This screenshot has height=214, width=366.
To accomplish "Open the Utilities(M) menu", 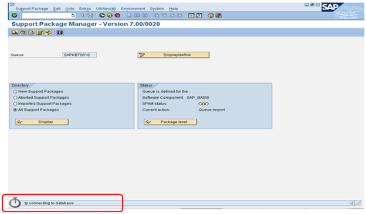I will pyautogui.click(x=106, y=9).
